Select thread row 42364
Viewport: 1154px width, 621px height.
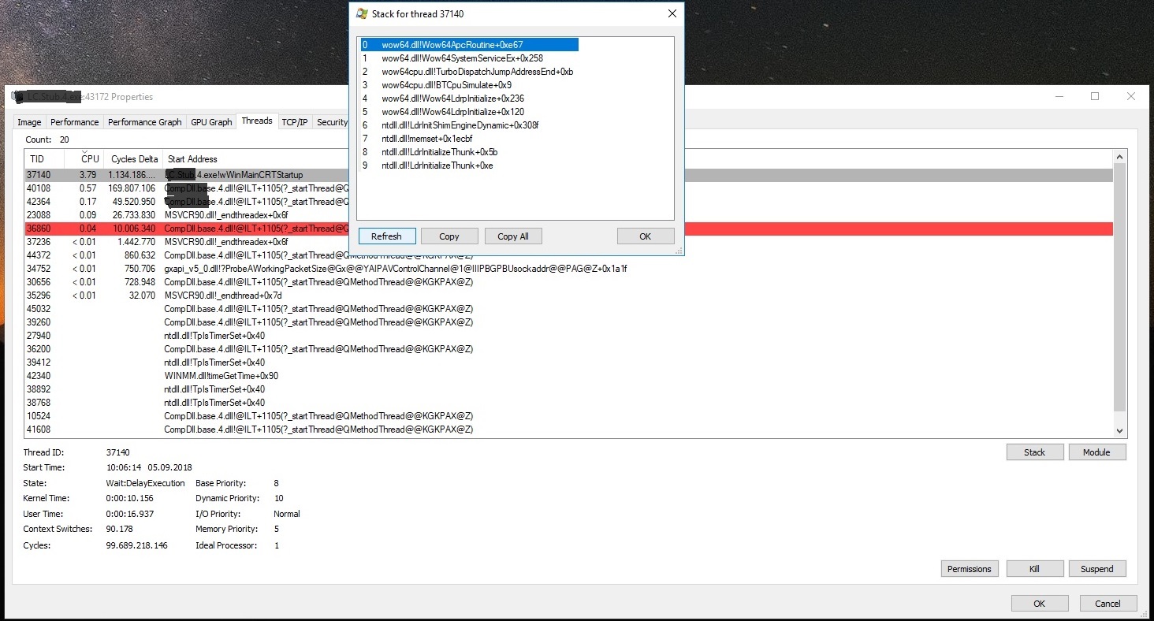tap(568, 202)
